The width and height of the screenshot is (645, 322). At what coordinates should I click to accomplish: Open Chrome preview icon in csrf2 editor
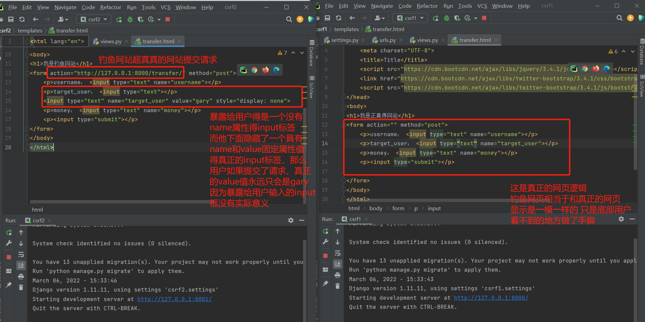(254, 70)
